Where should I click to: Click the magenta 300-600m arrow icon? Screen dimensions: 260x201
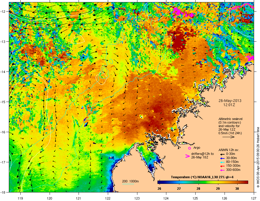coord(222,170)
